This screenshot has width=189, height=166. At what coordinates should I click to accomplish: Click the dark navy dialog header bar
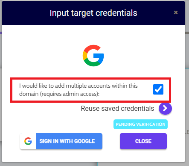pyautogui.click(x=93, y=13)
